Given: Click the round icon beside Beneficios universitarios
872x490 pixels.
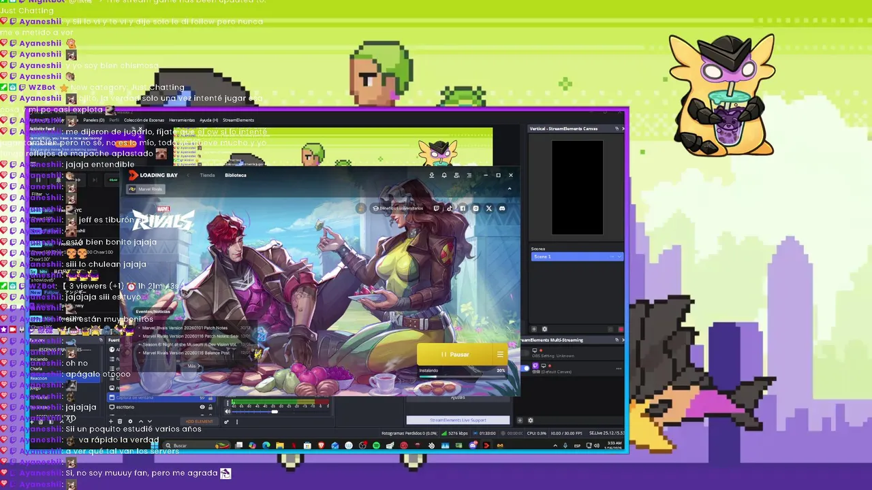Looking at the screenshot, I should tap(361, 208).
